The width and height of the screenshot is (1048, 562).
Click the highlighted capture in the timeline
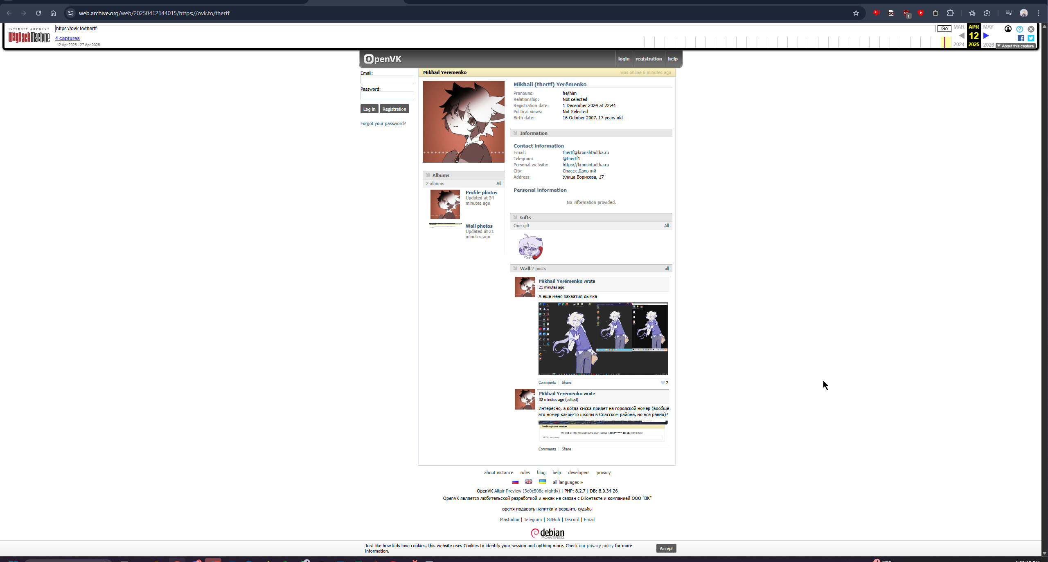pyautogui.click(x=944, y=42)
